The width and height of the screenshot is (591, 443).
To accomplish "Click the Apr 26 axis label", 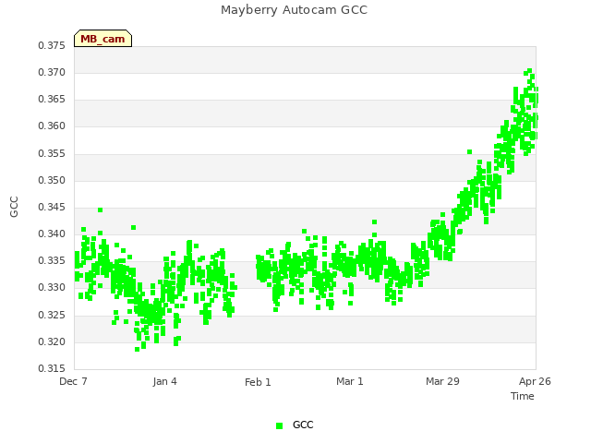I will 535,381.
